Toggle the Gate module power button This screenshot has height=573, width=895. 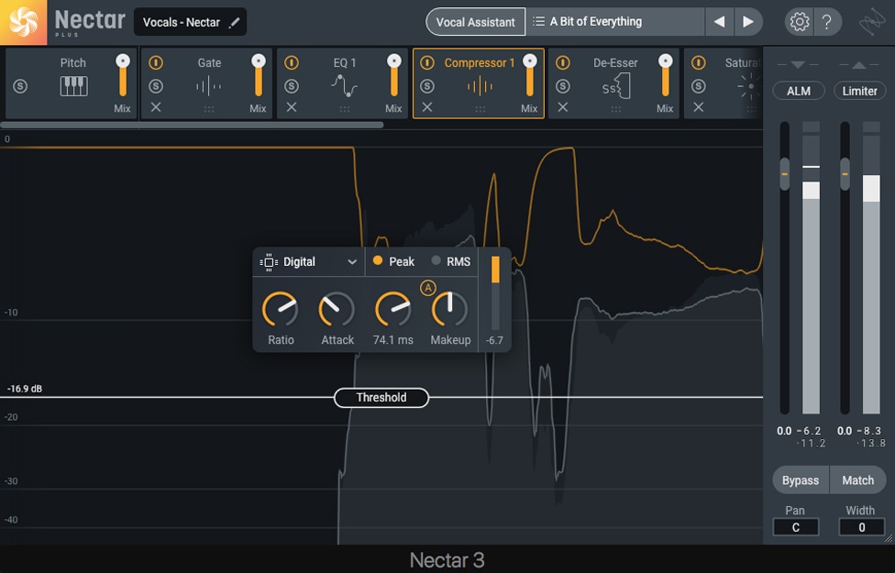[x=156, y=62]
